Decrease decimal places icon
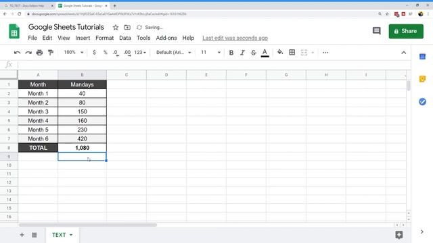This screenshot has width=433, height=243. point(116,53)
